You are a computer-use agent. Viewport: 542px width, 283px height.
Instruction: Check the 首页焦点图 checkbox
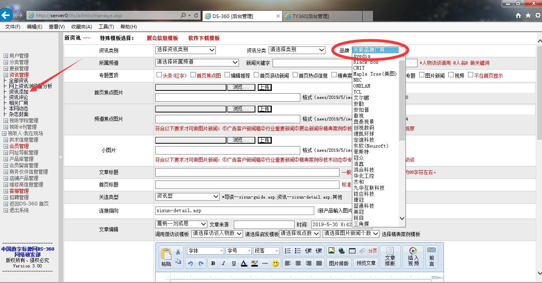[x=193, y=75]
